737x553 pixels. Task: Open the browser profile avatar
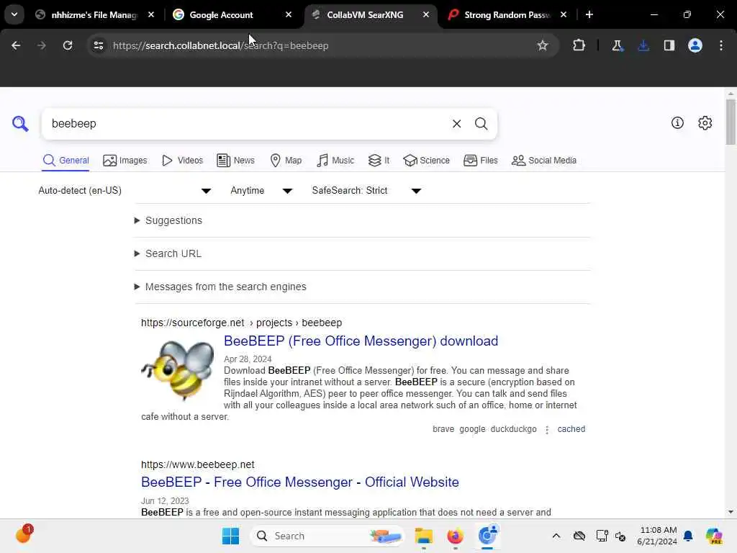[695, 45]
